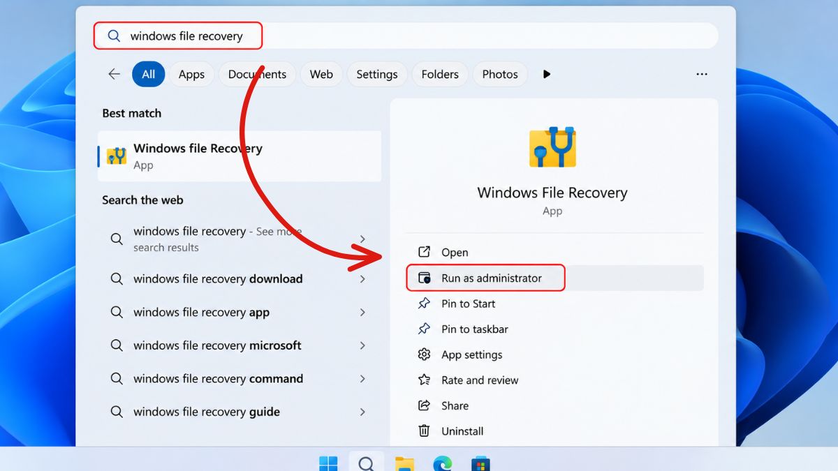Click search icon beside windows file recovery download

tap(117, 278)
